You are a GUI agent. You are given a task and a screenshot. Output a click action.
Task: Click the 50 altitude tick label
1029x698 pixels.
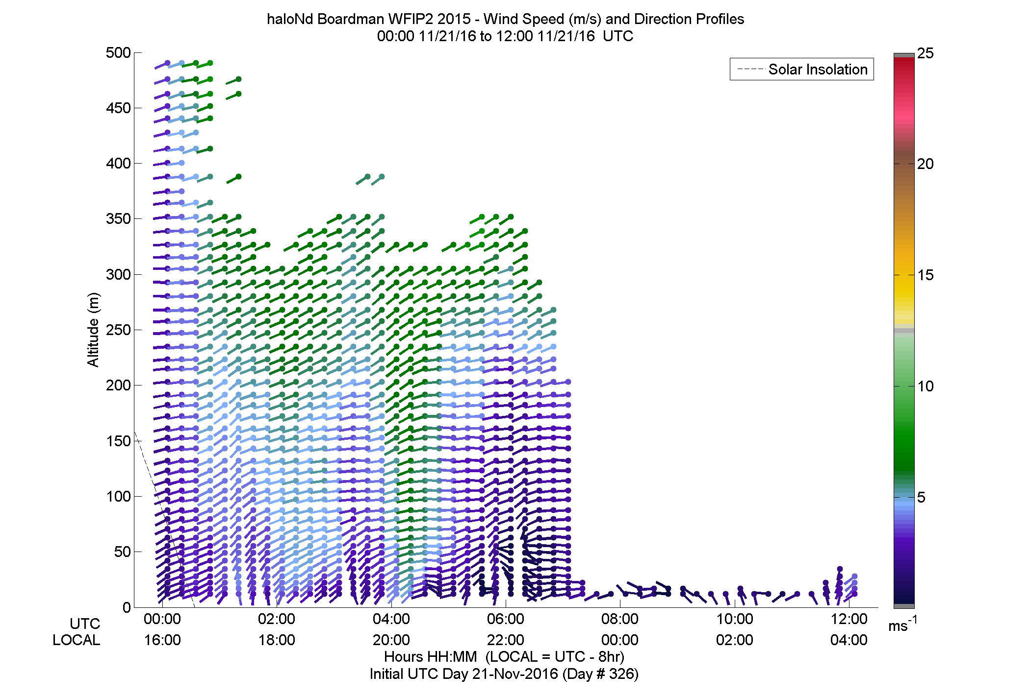pyautogui.click(x=123, y=552)
